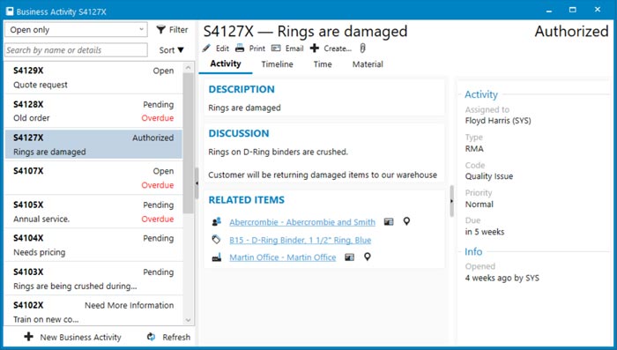Switch to the Material tab
This screenshot has width=617, height=350.
point(368,64)
